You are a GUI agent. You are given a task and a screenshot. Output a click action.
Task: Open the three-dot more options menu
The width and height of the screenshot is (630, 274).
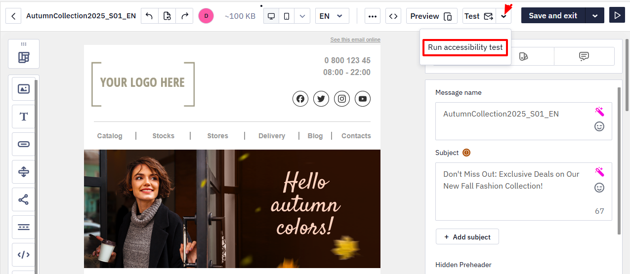coord(373,16)
